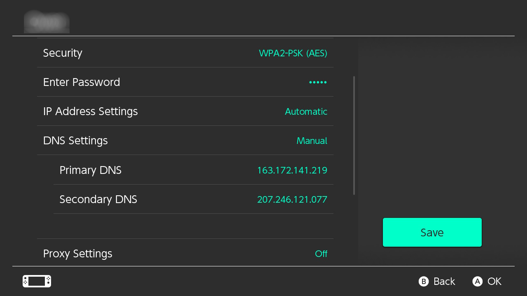Image resolution: width=527 pixels, height=296 pixels.
Task: Click the blurred network name header
Action: 46,21
